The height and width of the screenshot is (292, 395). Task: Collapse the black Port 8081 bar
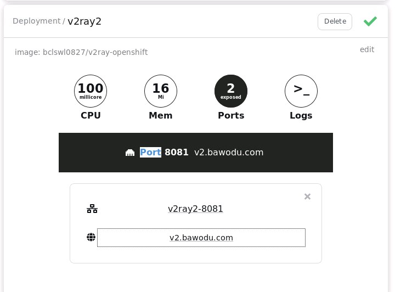pos(196,153)
